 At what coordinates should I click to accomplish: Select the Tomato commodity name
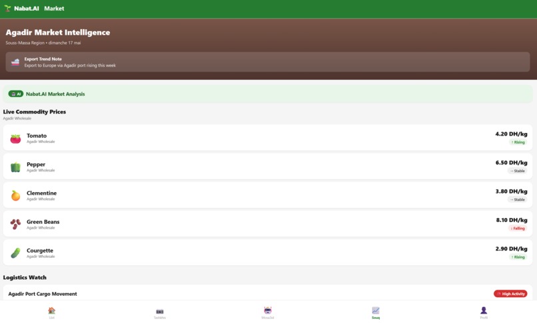[x=37, y=136]
